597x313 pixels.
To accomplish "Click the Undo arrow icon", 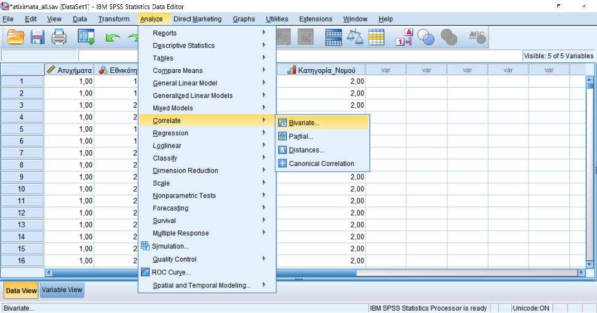I will (x=112, y=37).
